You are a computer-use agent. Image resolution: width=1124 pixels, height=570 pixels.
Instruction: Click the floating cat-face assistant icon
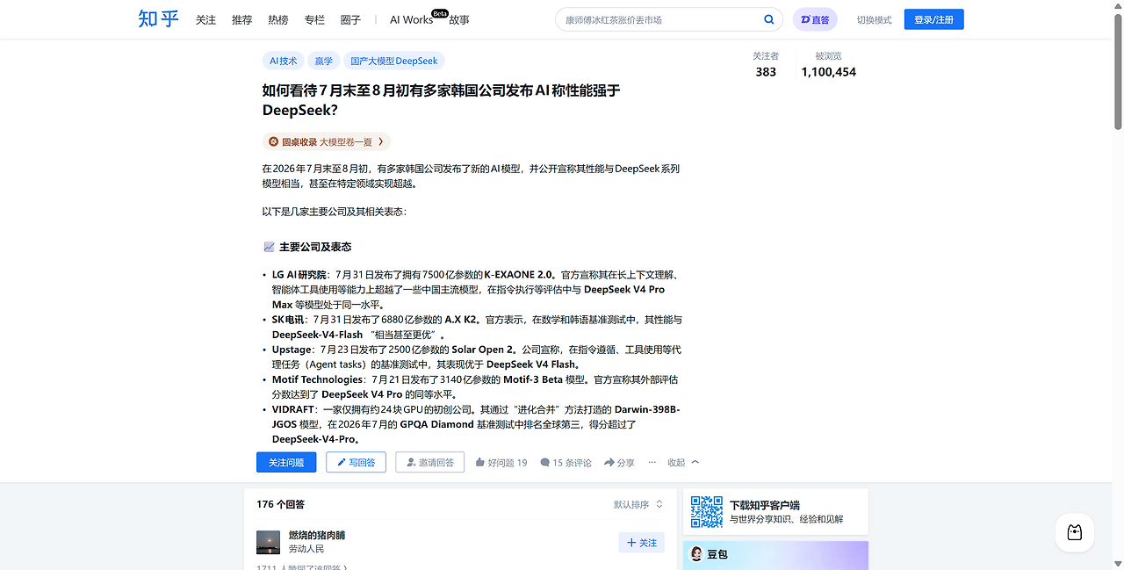pyautogui.click(x=1075, y=532)
